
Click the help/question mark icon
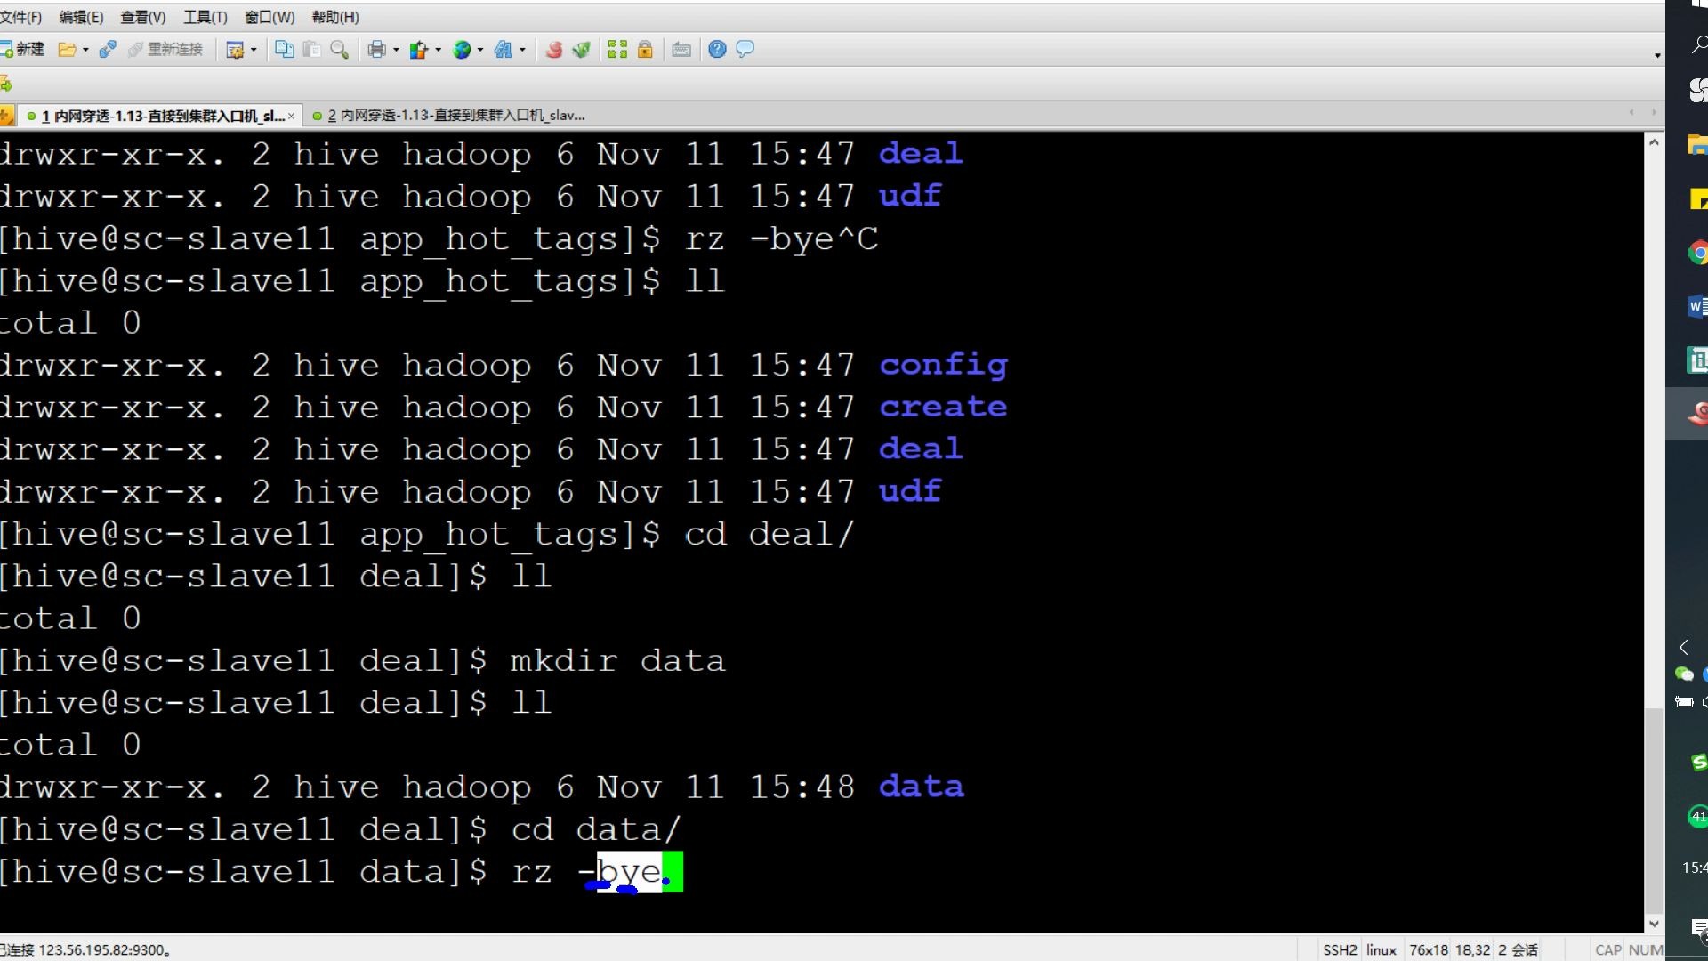[x=715, y=48]
